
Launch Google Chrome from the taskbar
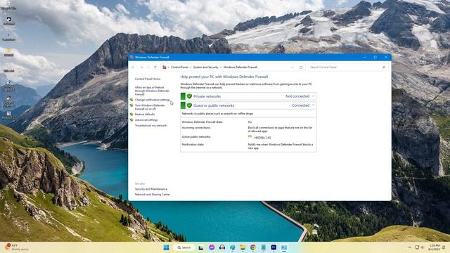tap(253, 247)
